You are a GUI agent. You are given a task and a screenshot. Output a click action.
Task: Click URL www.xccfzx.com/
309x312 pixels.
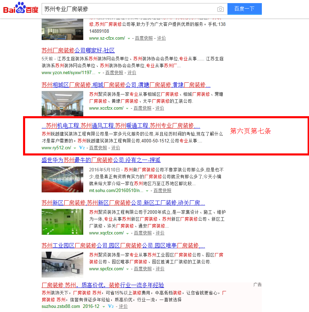coord(106,108)
